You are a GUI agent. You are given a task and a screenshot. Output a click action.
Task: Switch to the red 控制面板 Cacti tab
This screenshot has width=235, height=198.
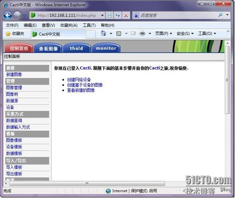[x=19, y=48]
